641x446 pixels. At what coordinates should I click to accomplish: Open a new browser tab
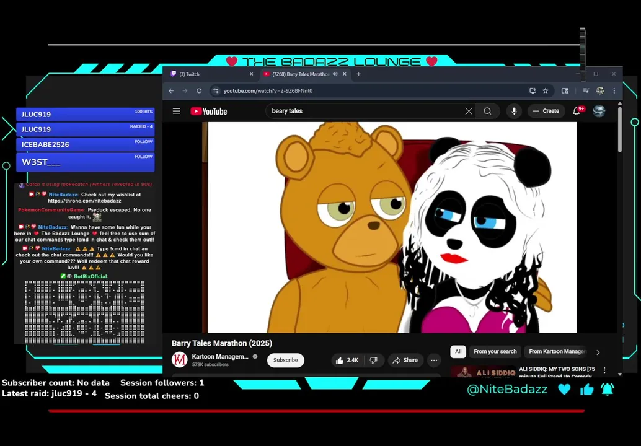pos(358,74)
